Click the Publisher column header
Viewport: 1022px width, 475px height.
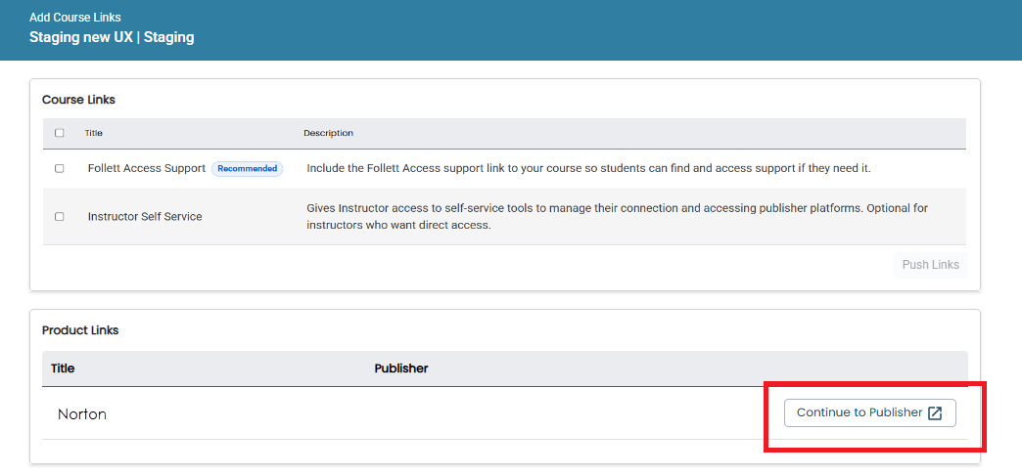(400, 368)
